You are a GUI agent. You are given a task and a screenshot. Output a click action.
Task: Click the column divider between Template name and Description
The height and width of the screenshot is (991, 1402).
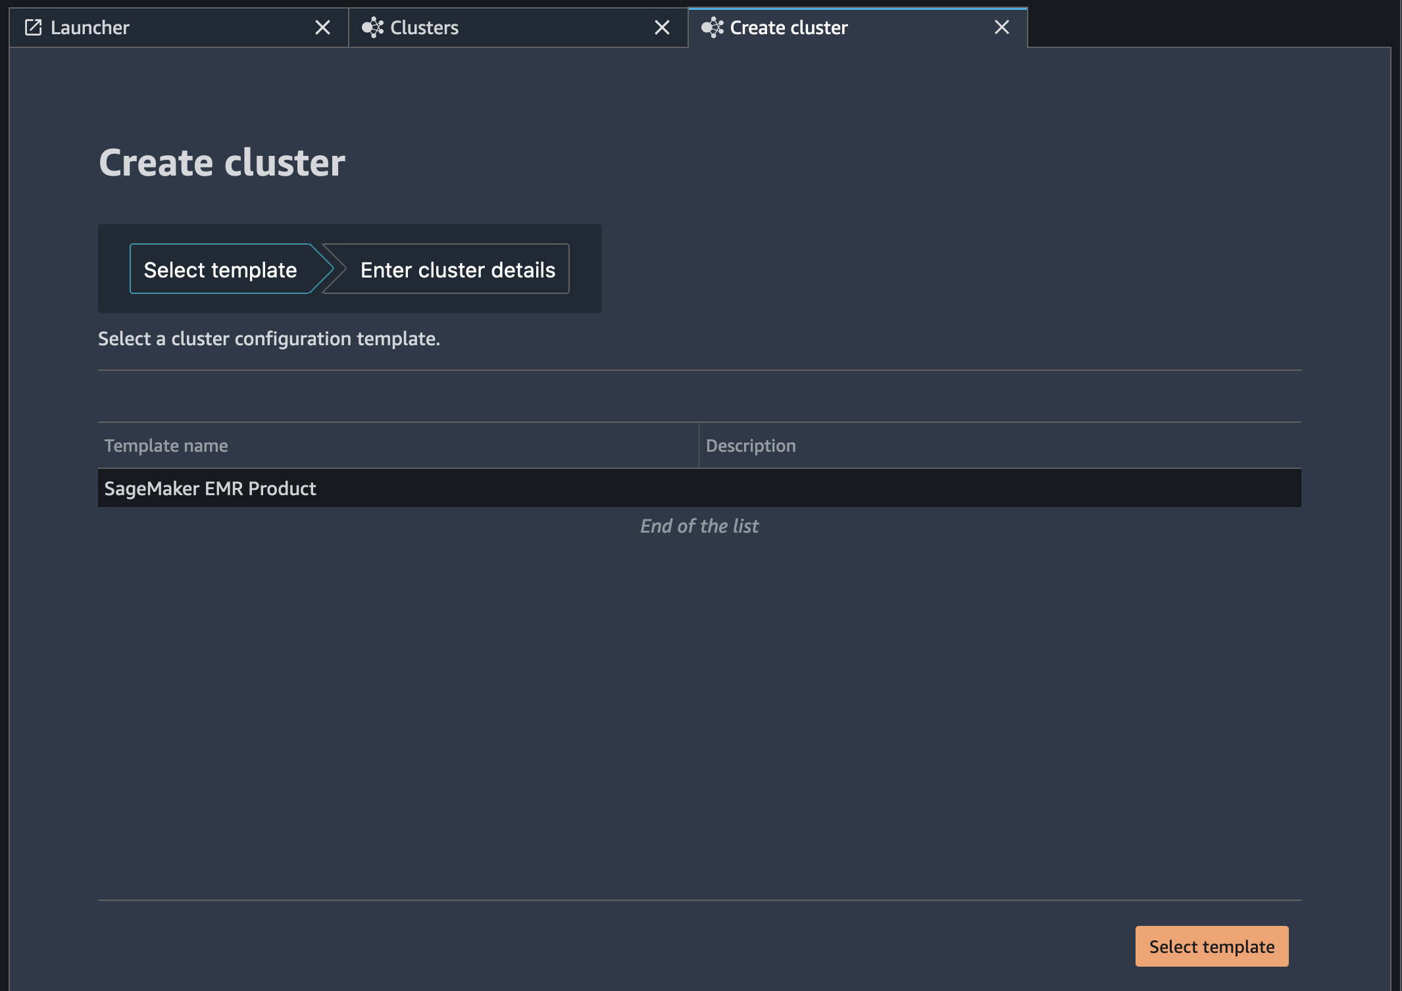coord(699,446)
